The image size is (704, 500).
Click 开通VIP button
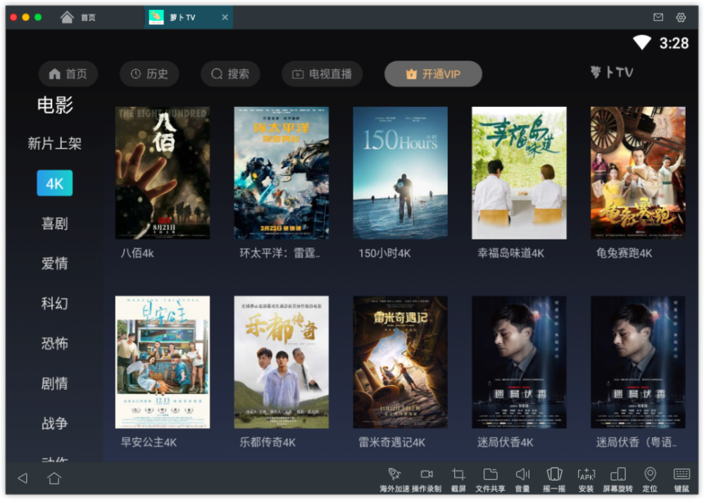coord(433,74)
